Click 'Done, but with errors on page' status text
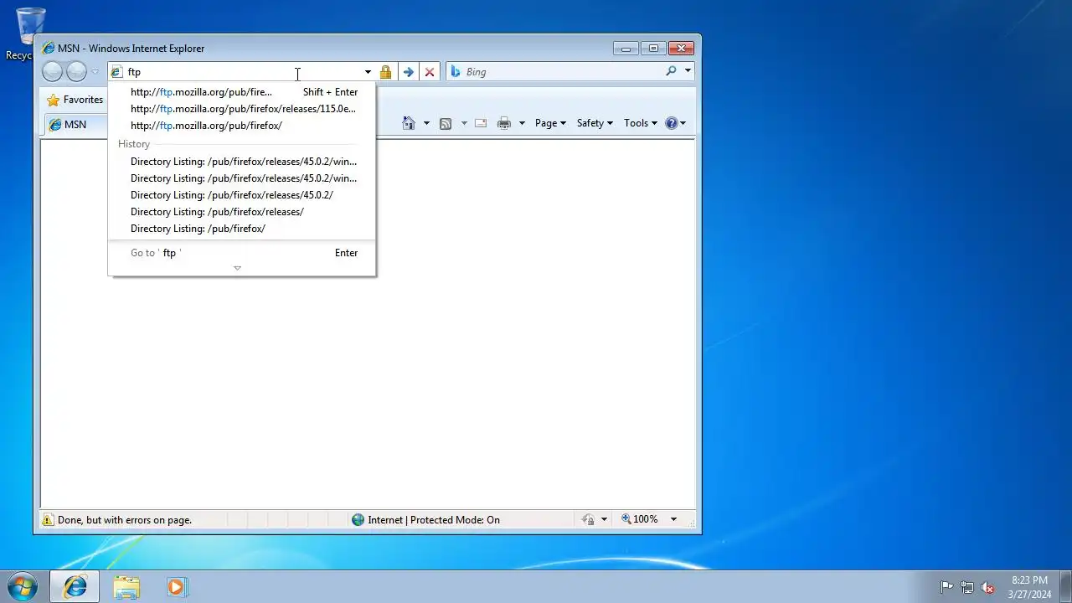 click(x=125, y=520)
